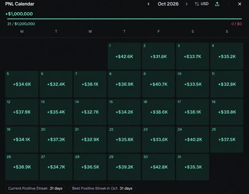Image resolution: width=249 pixels, height=194 pixels.
Task: Select day 5 cell with +$34.6K
Action: [22, 84]
